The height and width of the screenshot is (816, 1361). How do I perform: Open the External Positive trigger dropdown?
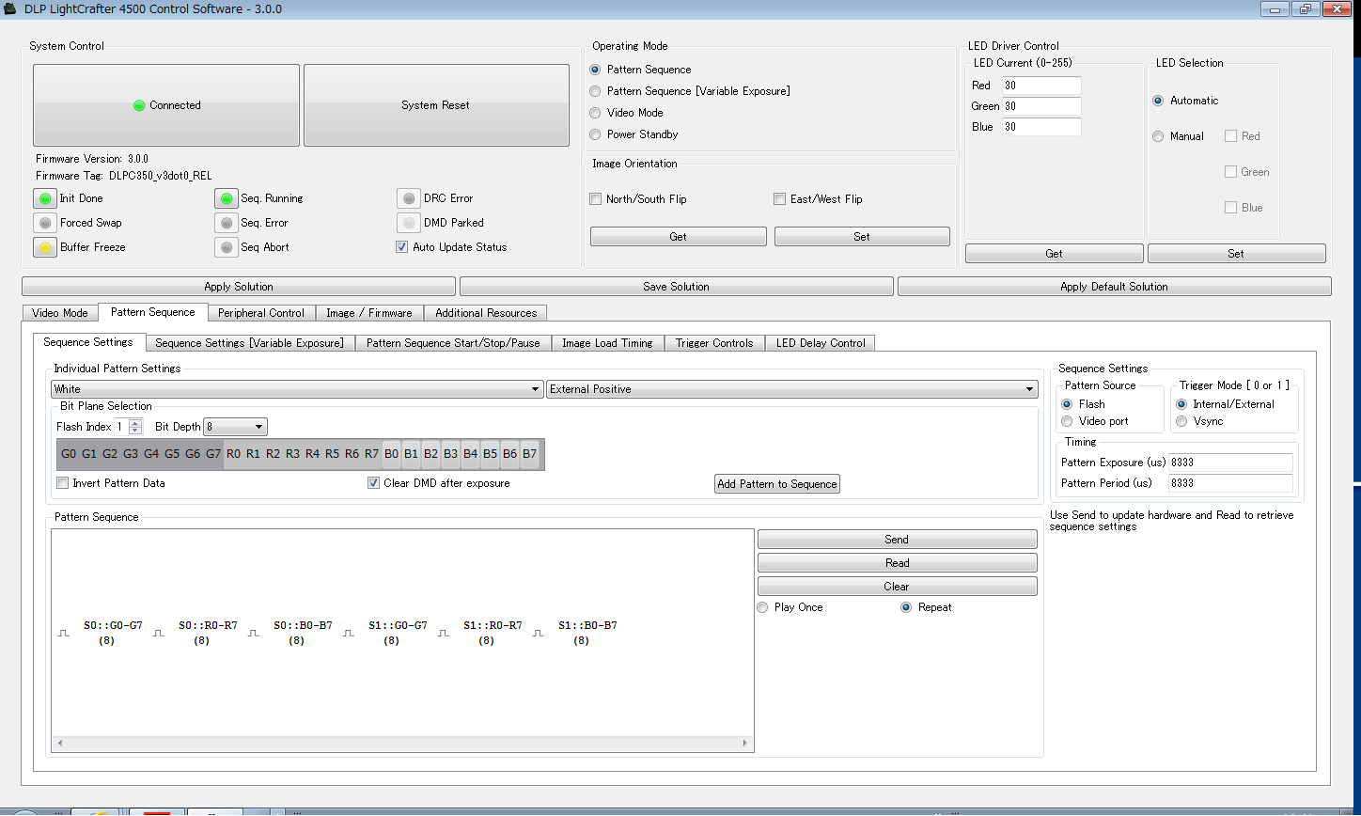click(791, 389)
